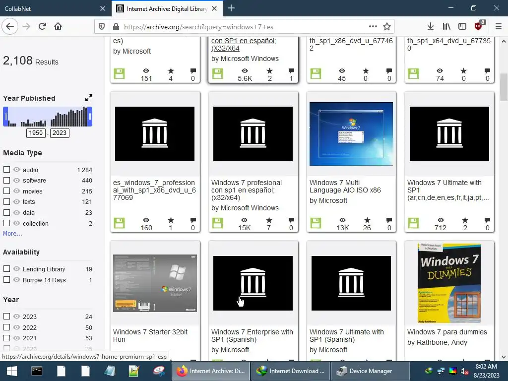Switch to Device Manager taskbar window
Screen dimensions: 508x381
(370, 371)
